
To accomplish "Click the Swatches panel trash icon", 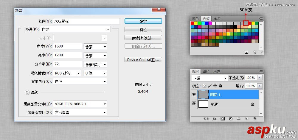I will click(255, 52).
